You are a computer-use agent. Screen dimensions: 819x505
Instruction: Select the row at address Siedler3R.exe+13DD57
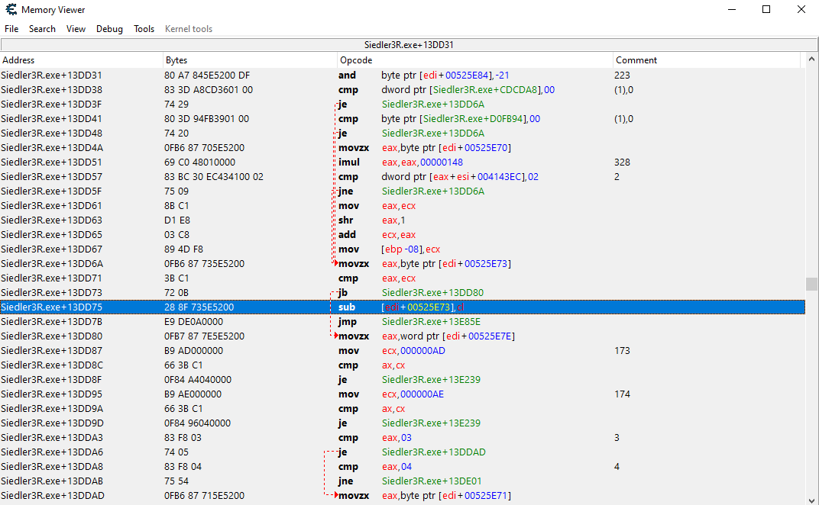[x=402, y=177]
